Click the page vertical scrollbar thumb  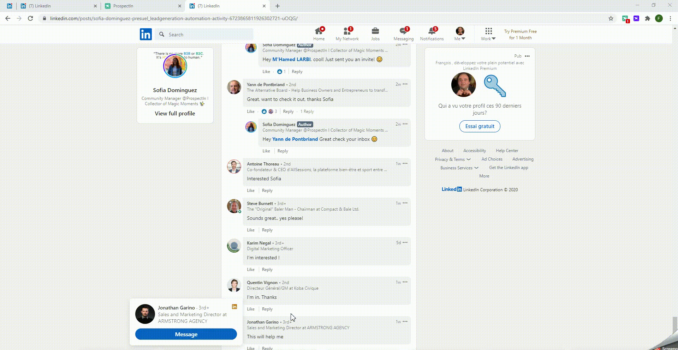(675, 325)
